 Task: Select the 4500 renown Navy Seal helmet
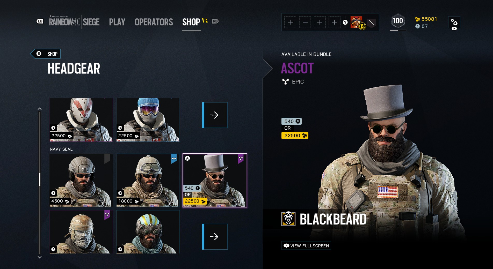[x=81, y=181]
